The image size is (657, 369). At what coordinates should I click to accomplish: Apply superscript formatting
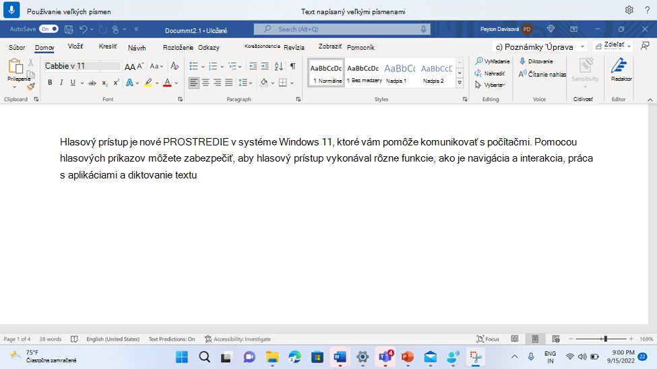click(x=116, y=83)
